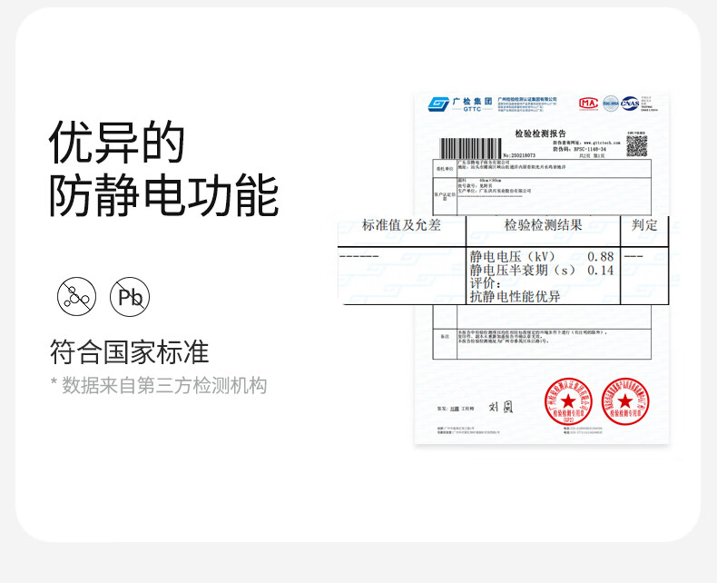717x583 pixels.
Task: Click the company name "广州检验检测认证集团有限公司" in header
Action: pyautogui.click(x=527, y=99)
